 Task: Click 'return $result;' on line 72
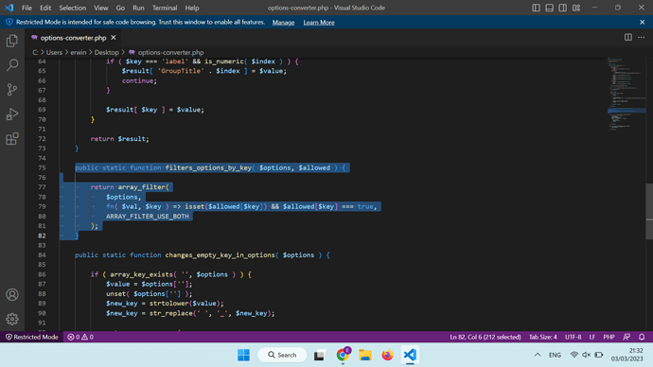pos(119,138)
